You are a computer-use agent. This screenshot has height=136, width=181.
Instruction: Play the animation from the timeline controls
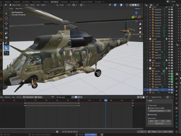tap(71, 131)
